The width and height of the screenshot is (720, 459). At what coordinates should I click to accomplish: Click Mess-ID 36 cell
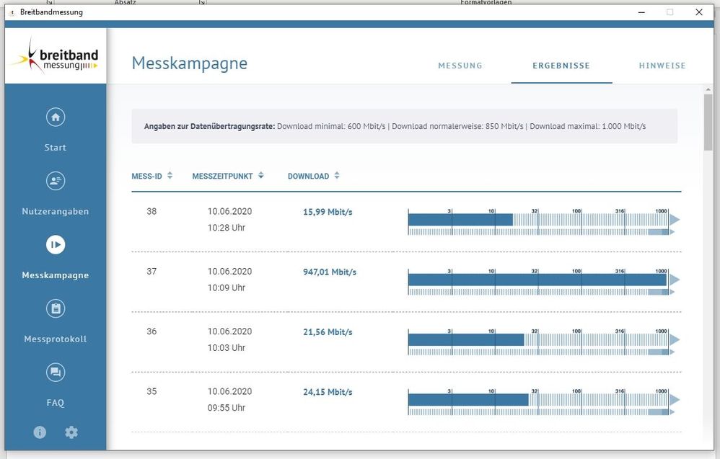152,331
